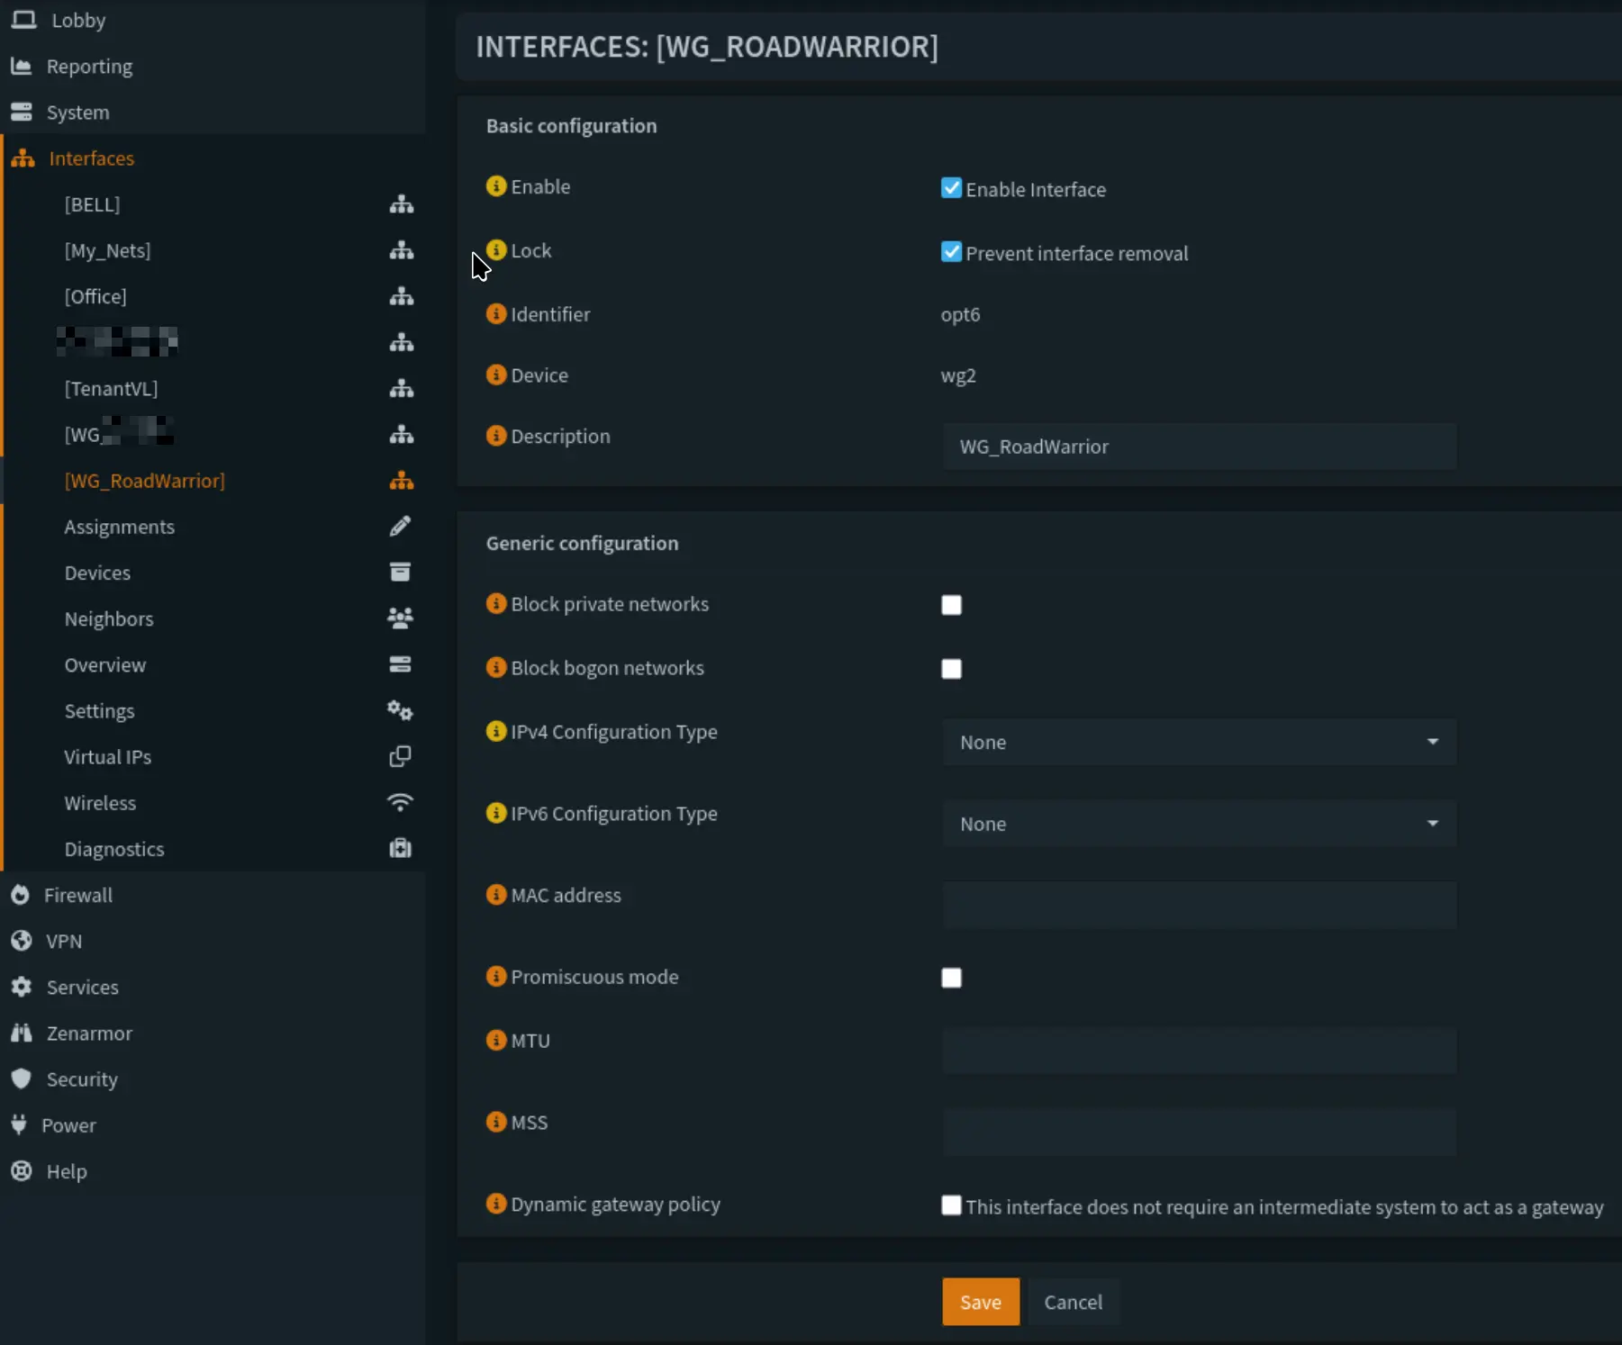
Task: Click the Description field containing WG_RoadWarrior
Action: pyautogui.click(x=1199, y=447)
